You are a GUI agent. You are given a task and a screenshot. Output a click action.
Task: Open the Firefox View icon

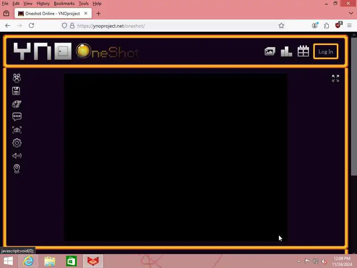coord(6,14)
